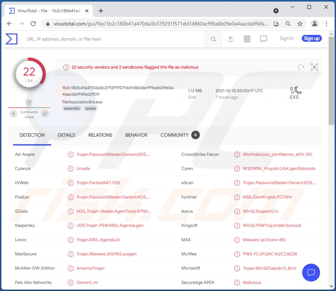Click the Palo Alto Networks Generic.ml result
Viewport: 336px width, 291px height.
click(87, 283)
